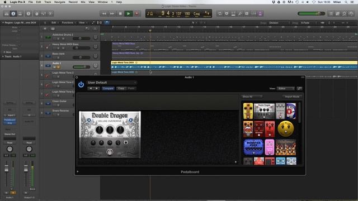Start playback with the green Play button
358x201 pixels.
click(x=129, y=13)
